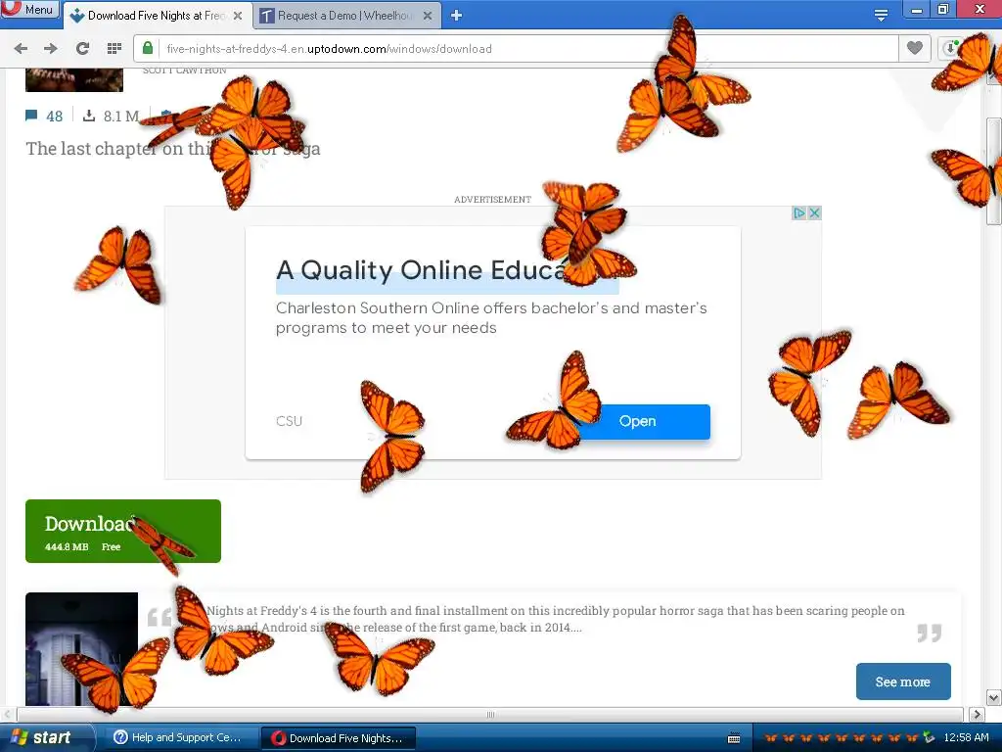This screenshot has height=752, width=1002.
Task: Close the Request a Demo tab
Action: [428, 16]
